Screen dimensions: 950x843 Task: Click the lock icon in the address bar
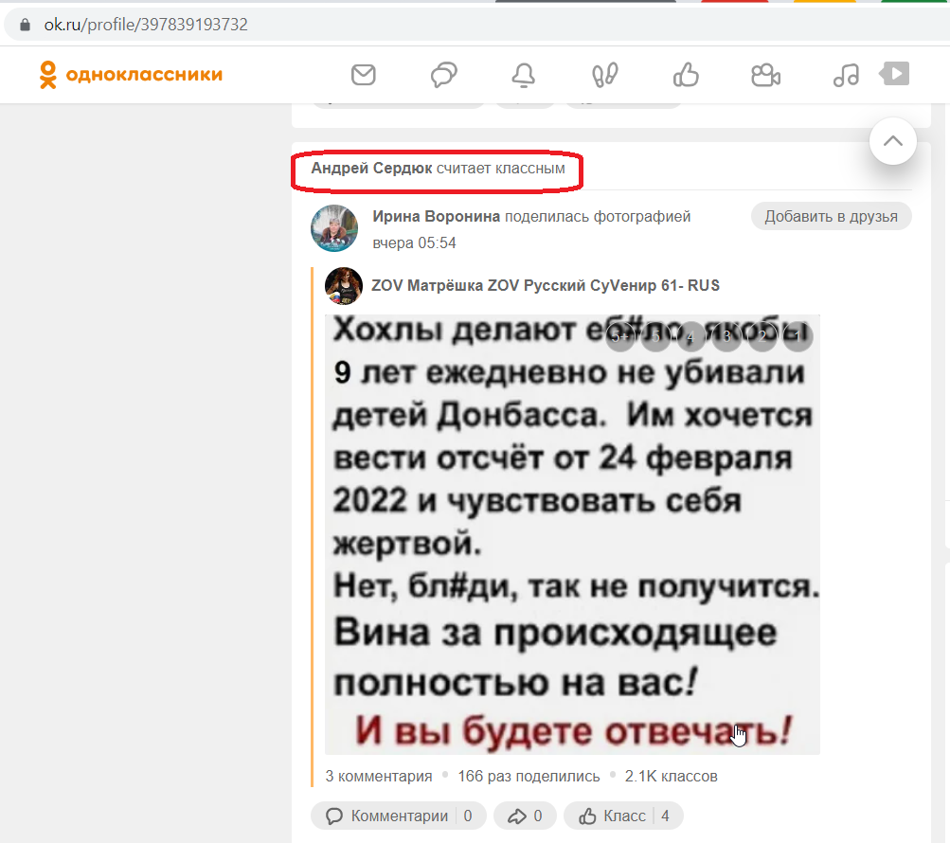coord(25,25)
